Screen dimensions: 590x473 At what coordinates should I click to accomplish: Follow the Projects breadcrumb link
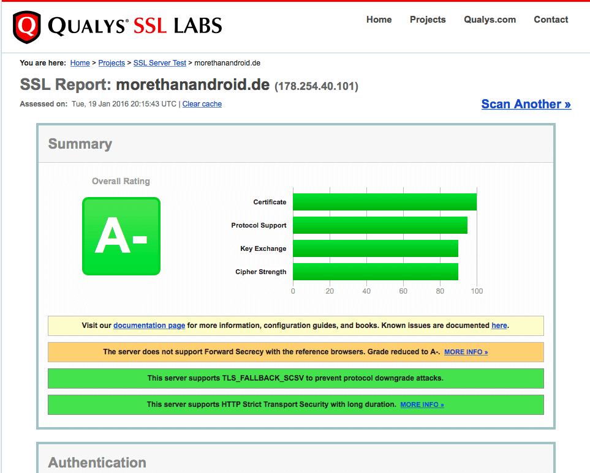112,63
